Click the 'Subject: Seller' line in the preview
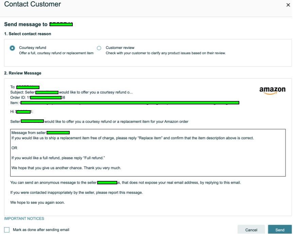 (x=71, y=93)
